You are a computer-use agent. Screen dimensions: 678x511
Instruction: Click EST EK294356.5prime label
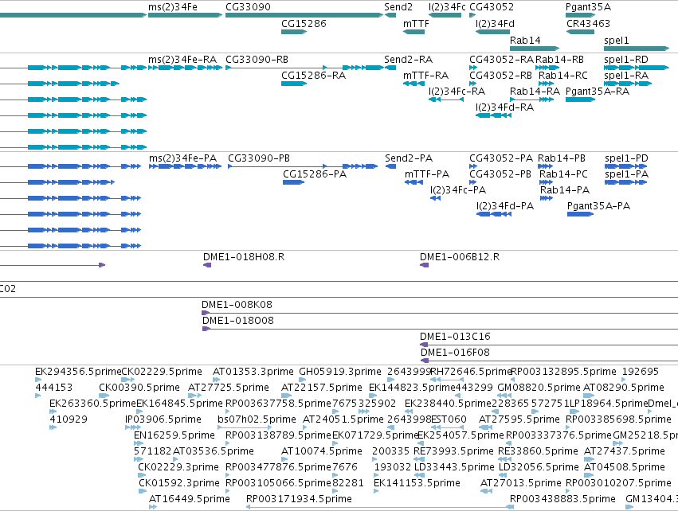click(78, 372)
